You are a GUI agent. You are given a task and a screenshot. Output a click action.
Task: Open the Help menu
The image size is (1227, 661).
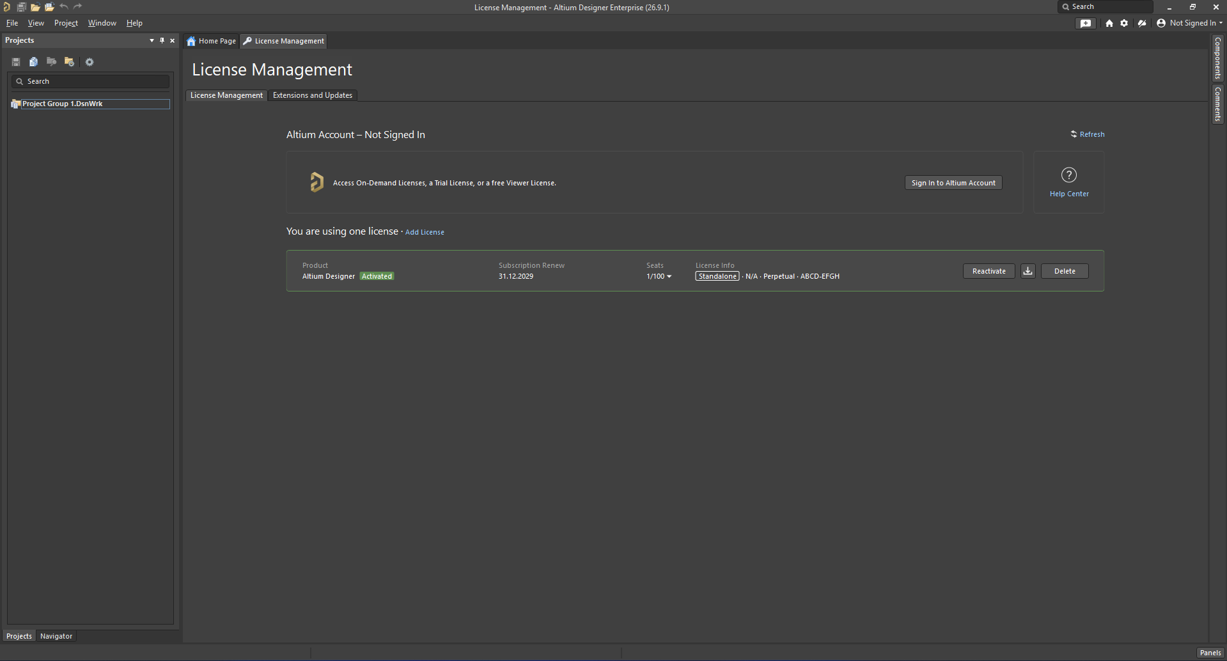click(x=134, y=23)
